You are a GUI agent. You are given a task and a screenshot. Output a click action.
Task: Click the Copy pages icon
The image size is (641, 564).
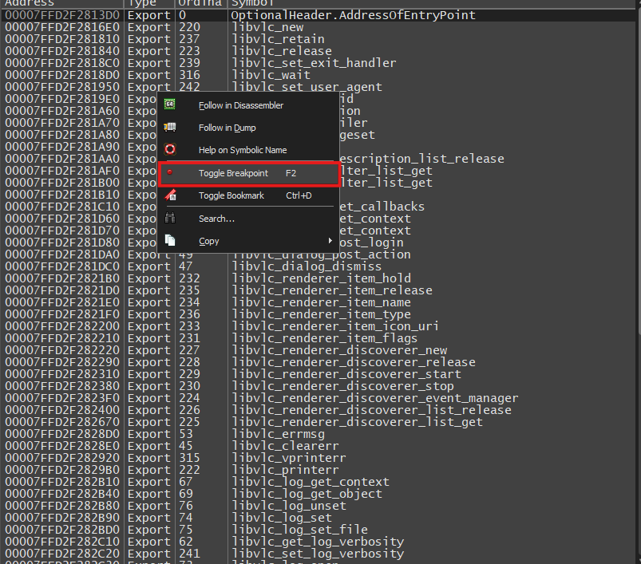tap(170, 241)
